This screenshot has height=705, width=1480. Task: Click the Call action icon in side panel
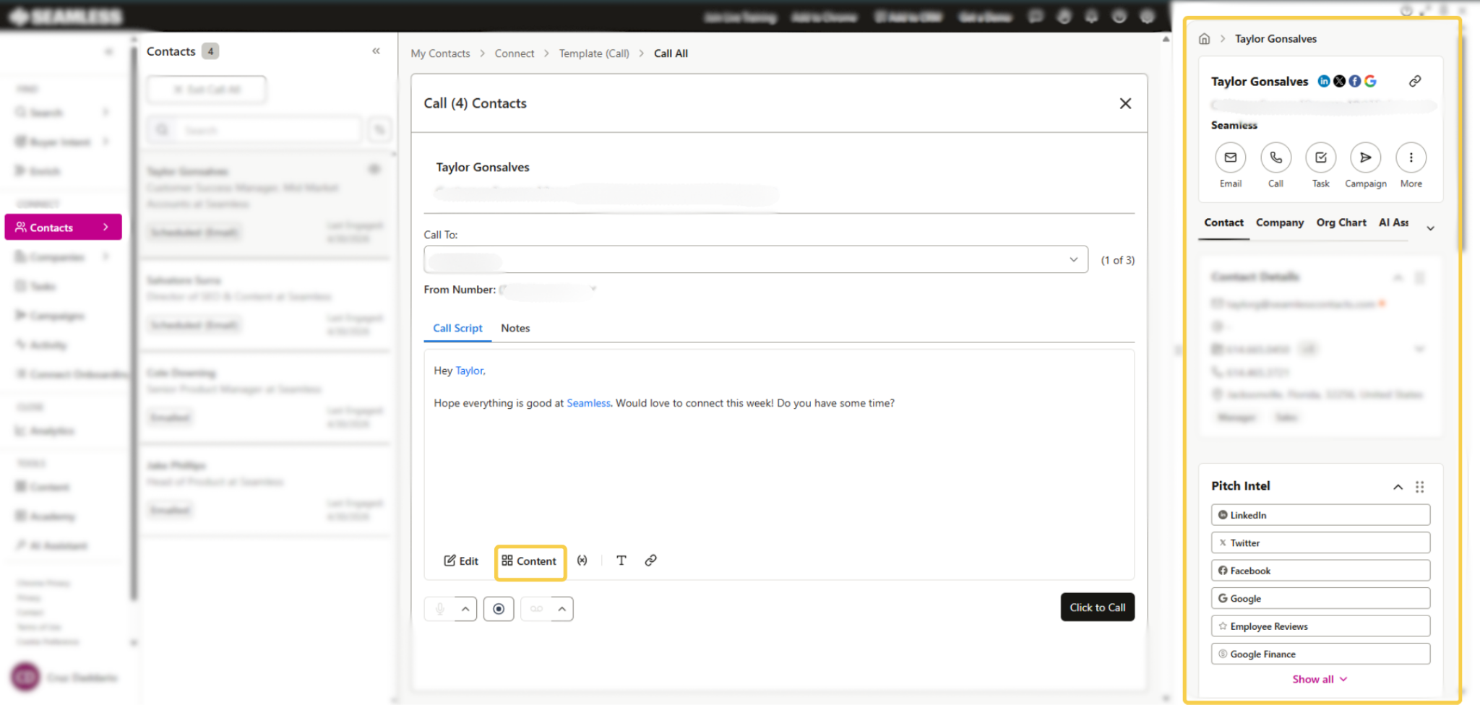(x=1276, y=157)
